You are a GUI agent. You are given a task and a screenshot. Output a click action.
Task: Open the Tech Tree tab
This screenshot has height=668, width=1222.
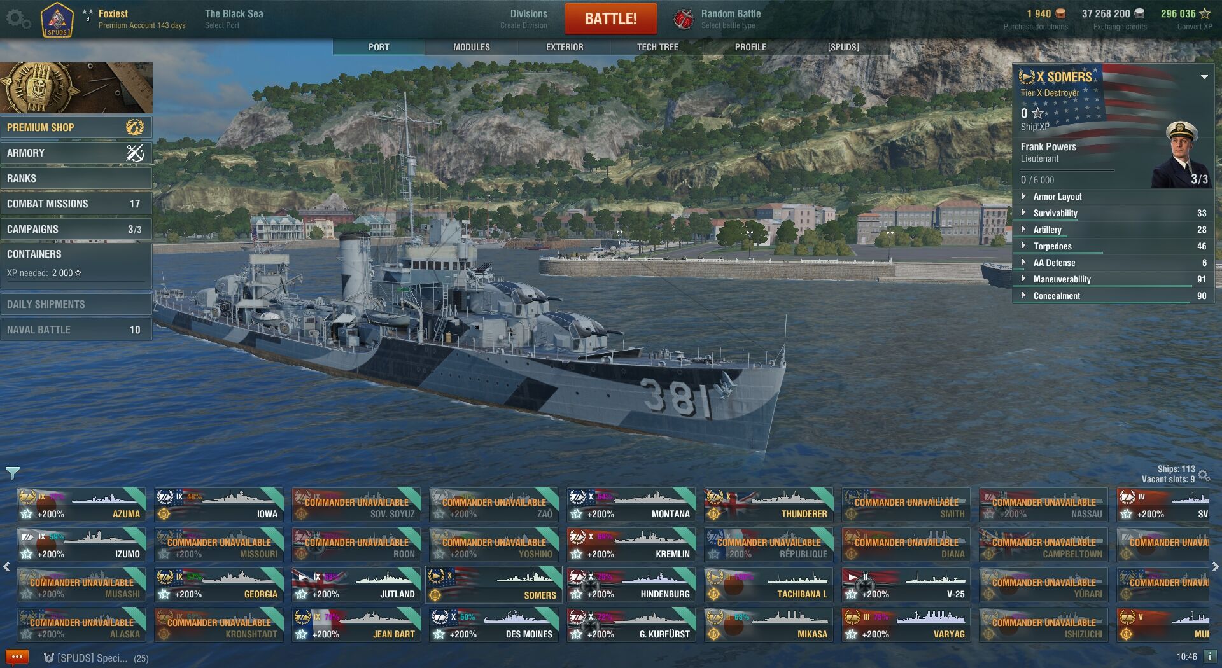[657, 47]
